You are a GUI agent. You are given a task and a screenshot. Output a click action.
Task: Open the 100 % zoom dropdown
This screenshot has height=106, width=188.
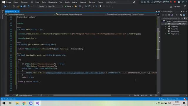click(9, 95)
